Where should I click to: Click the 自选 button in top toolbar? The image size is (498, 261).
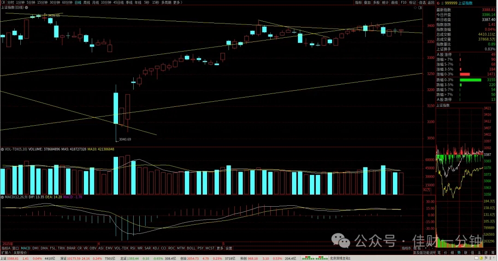coord(422,2)
